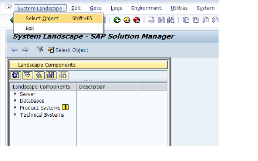Open the Logs menu

point(117,8)
